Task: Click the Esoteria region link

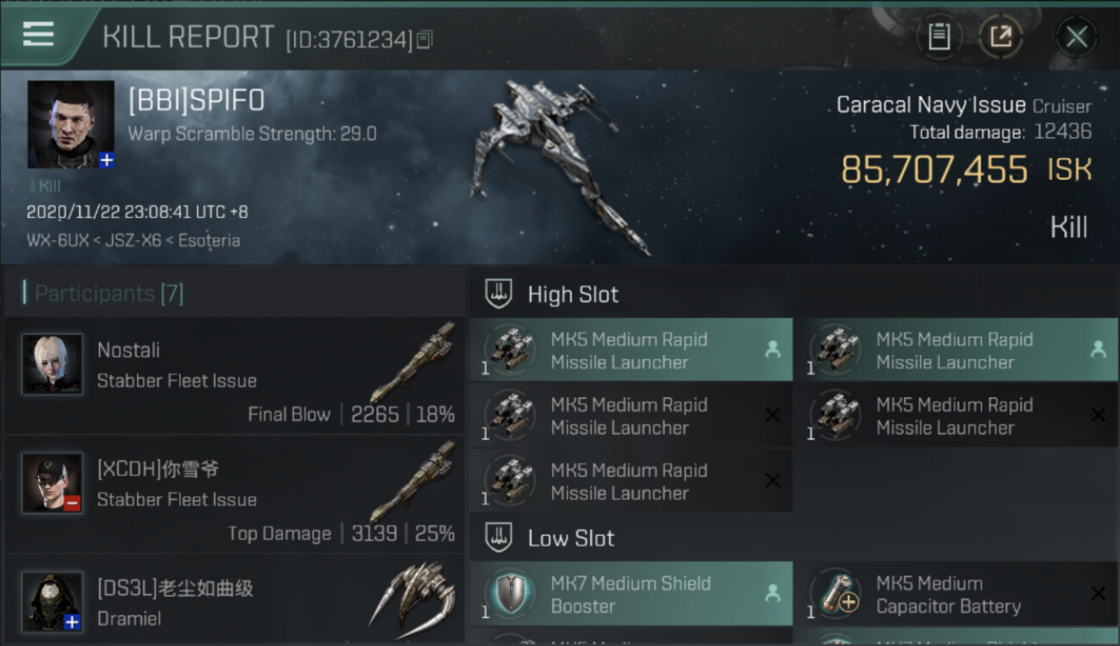Action: [x=208, y=240]
